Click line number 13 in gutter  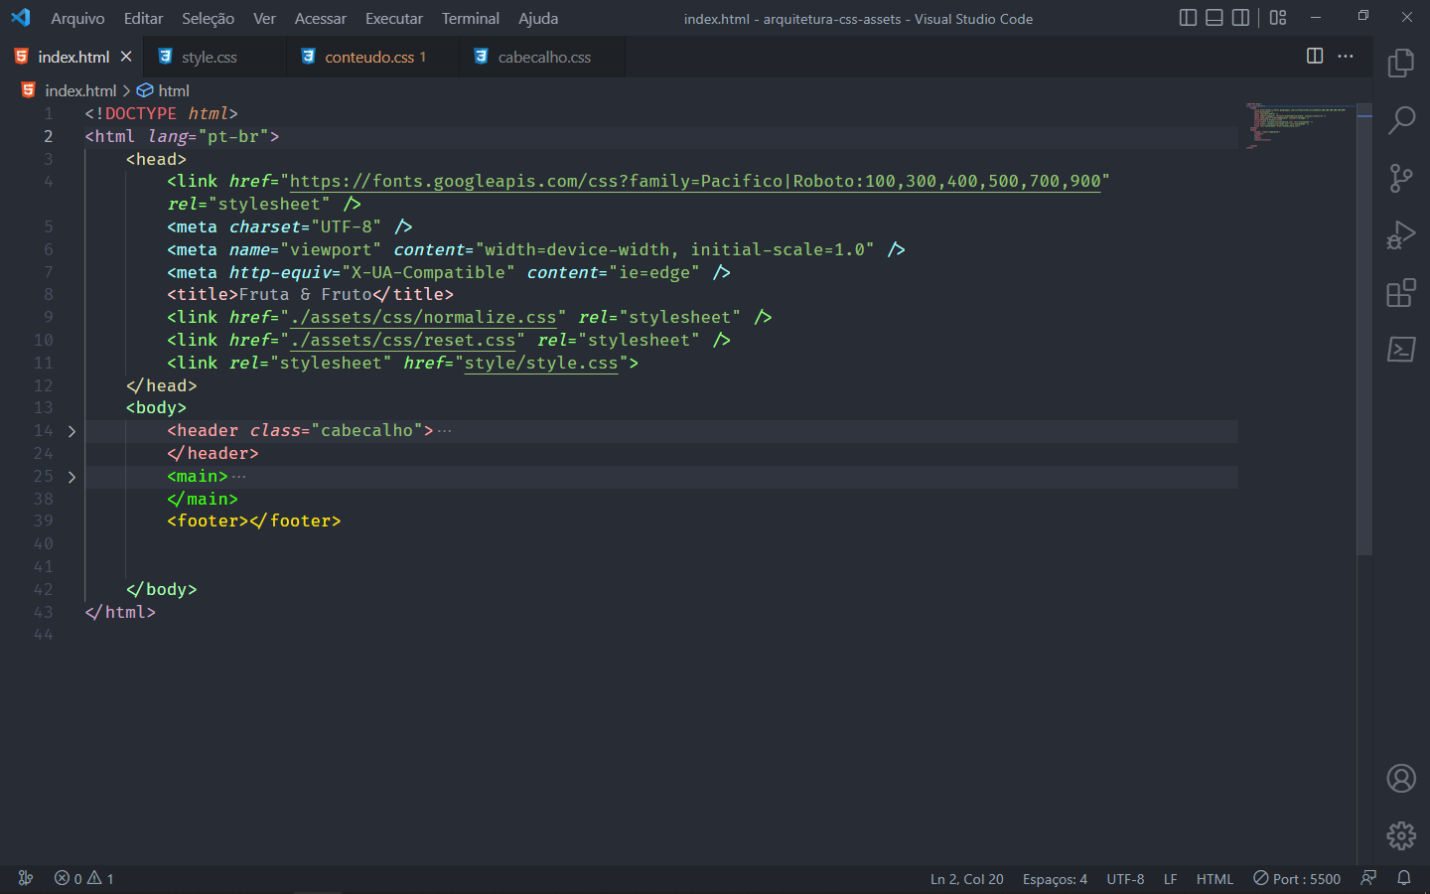pos(44,407)
